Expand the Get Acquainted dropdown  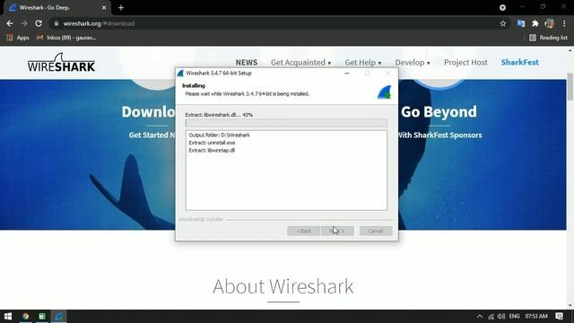(x=301, y=62)
